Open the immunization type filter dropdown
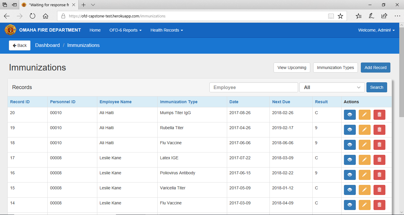 [x=332, y=87]
